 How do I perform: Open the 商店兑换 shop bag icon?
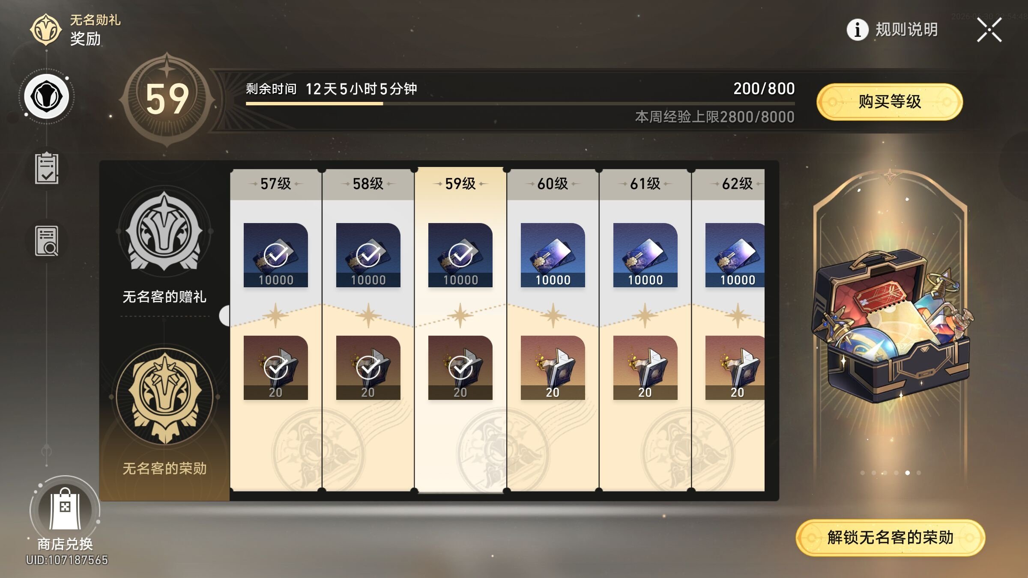coord(65,509)
